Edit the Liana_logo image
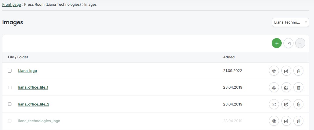 point(286,71)
